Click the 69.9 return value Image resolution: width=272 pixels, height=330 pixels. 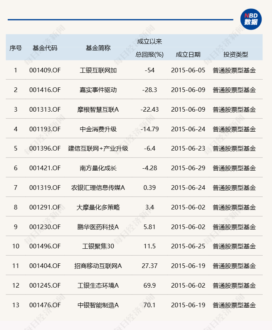149,285
